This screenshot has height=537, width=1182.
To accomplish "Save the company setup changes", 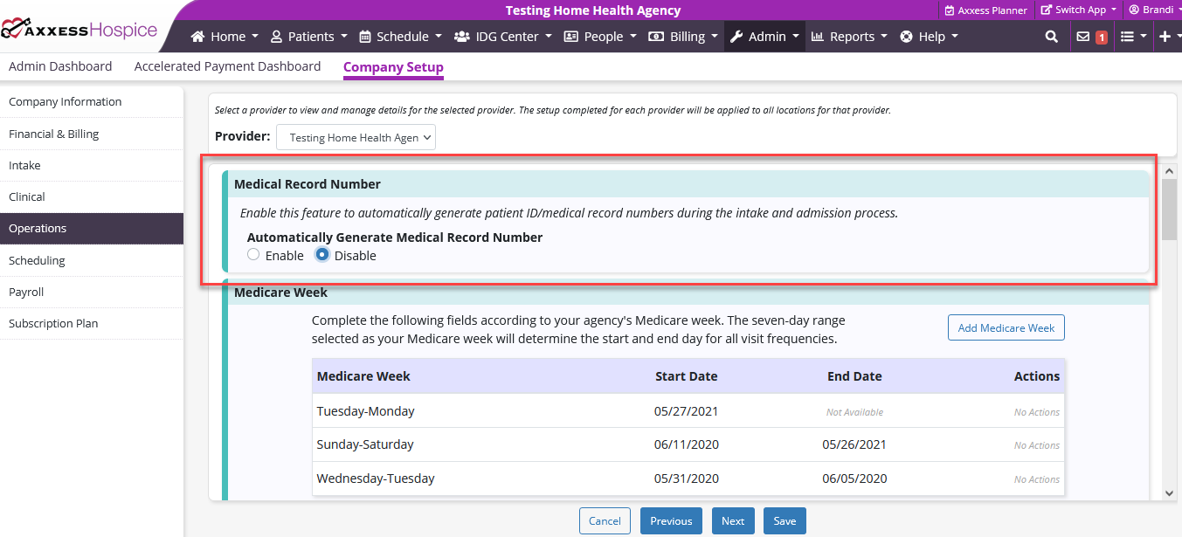I will 784,520.
